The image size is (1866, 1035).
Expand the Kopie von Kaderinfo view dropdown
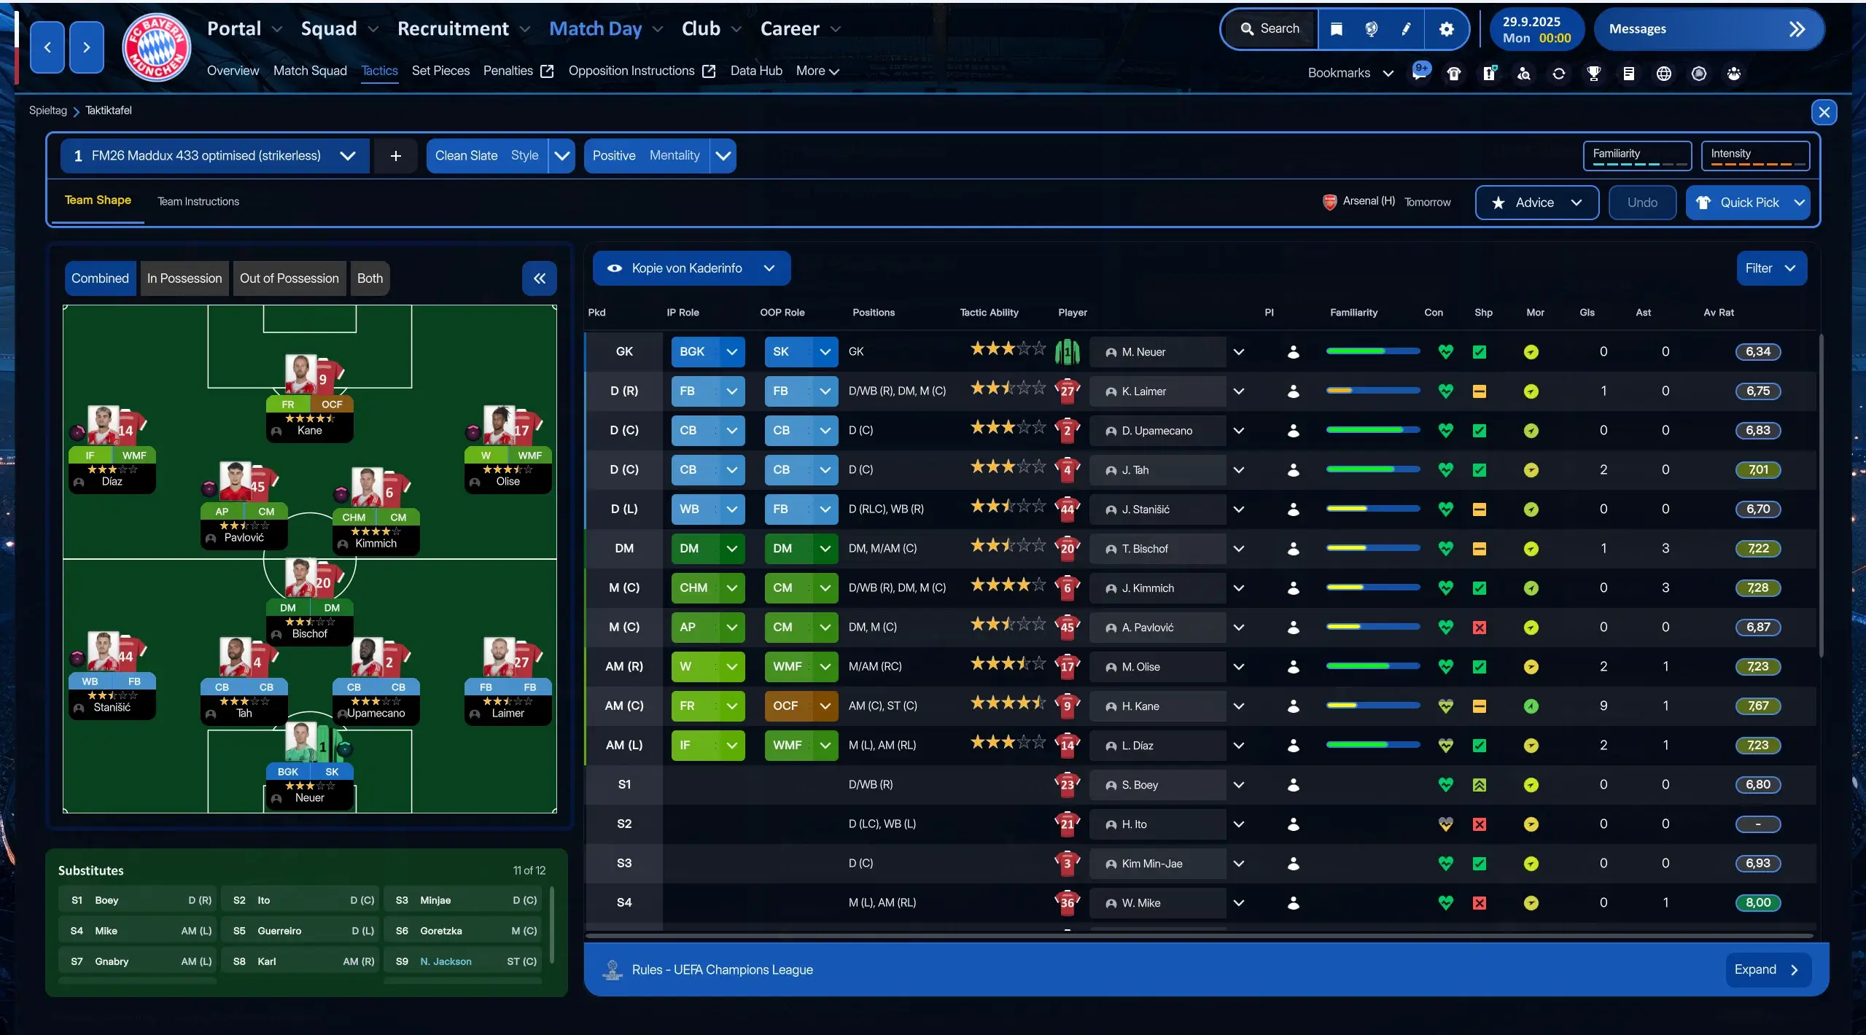pyautogui.click(x=769, y=268)
